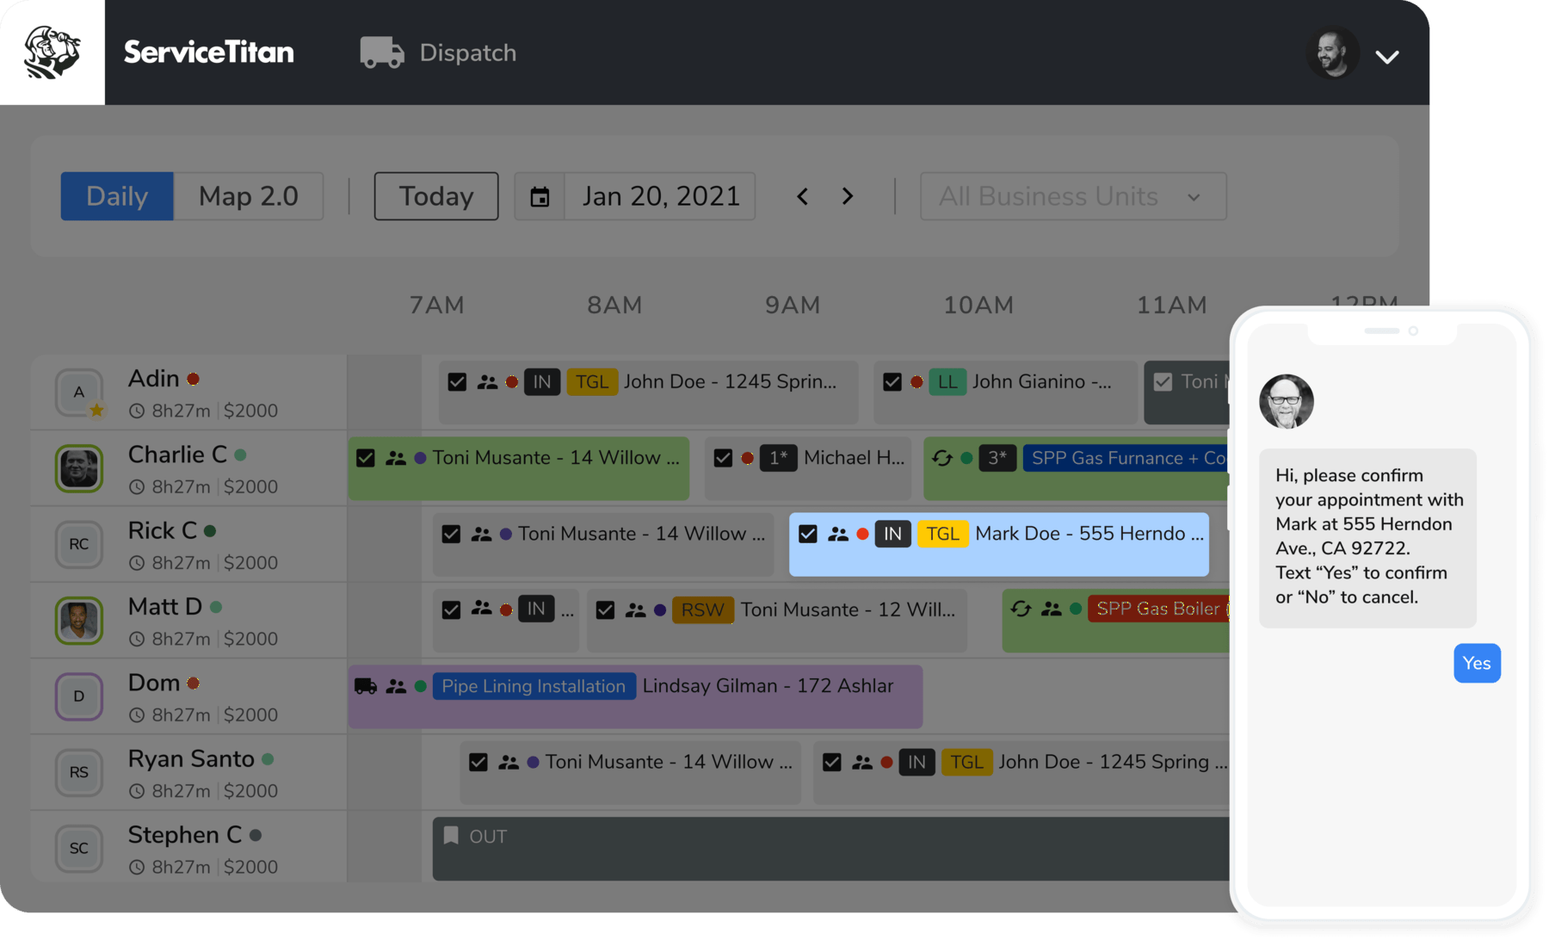The height and width of the screenshot is (940, 1549).
Task: Click the sender avatar on the phone
Action: coord(1287,401)
